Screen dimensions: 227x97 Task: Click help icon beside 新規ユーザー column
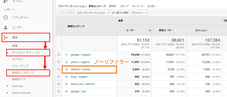[176, 30]
